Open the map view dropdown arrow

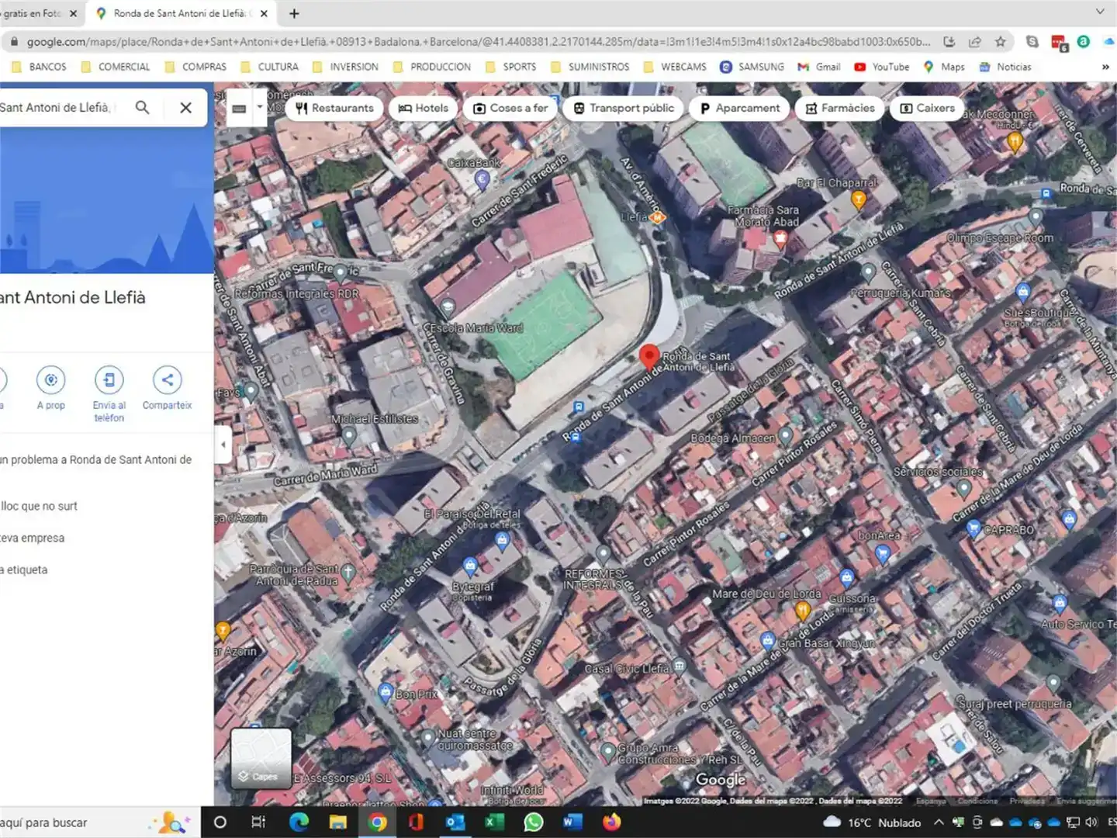tap(260, 108)
